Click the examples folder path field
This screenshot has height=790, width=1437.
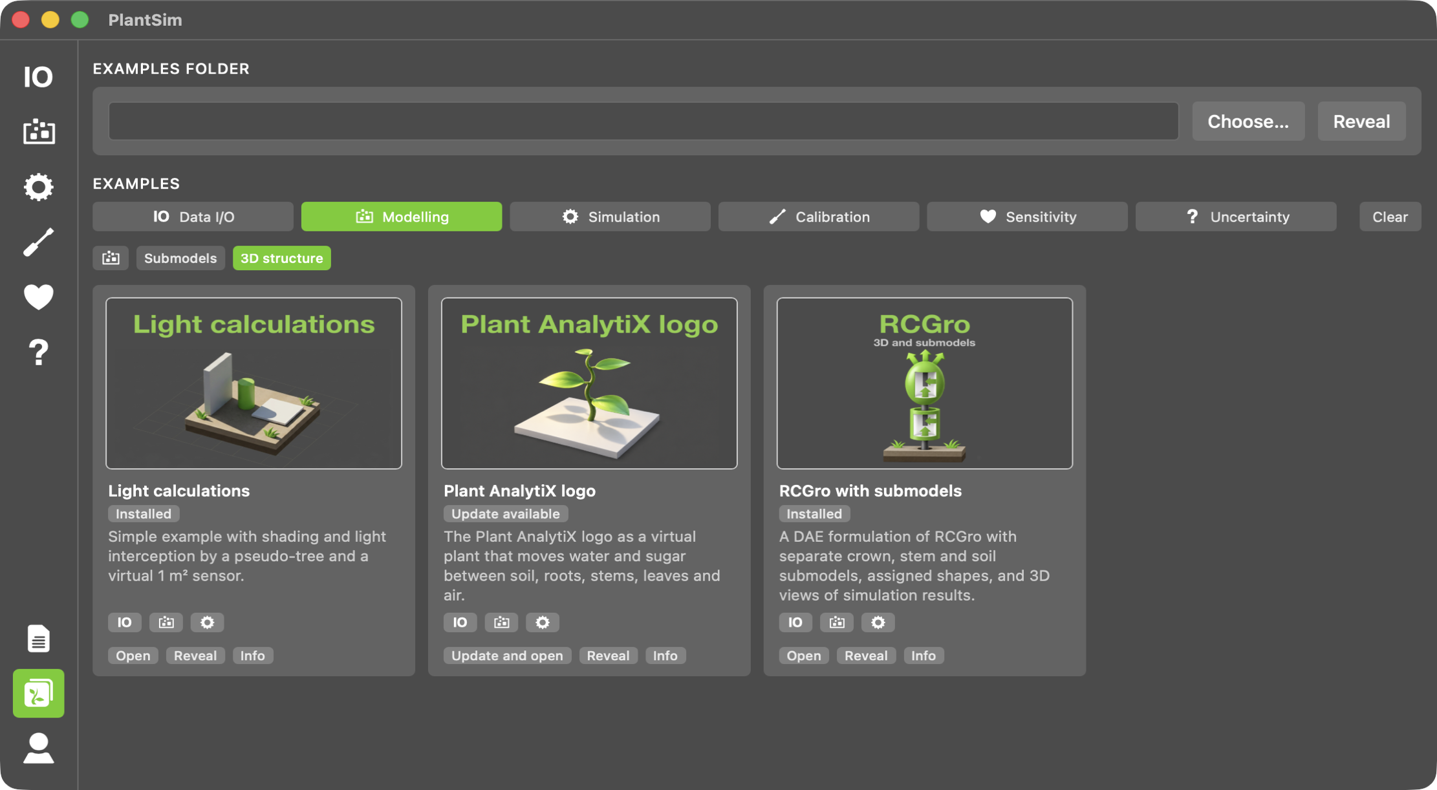tap(643, 121)
